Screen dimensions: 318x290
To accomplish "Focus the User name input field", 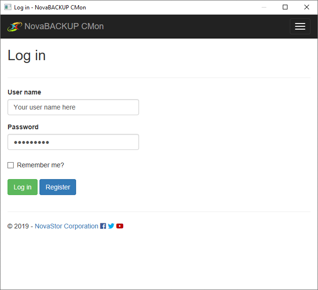I will coord(73,107).
